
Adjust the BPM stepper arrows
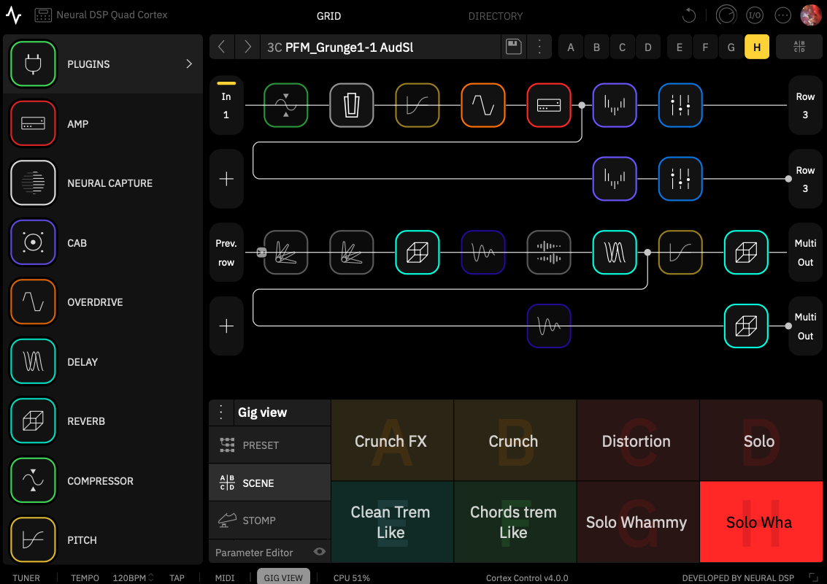point(151,577)
